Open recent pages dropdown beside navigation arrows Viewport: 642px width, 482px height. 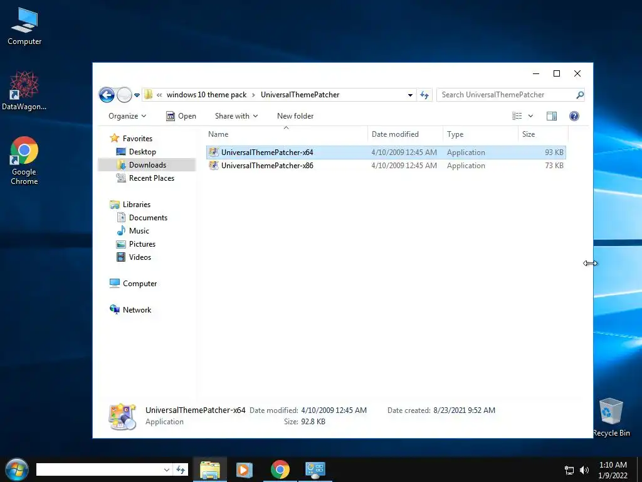[x=137, y=95]
